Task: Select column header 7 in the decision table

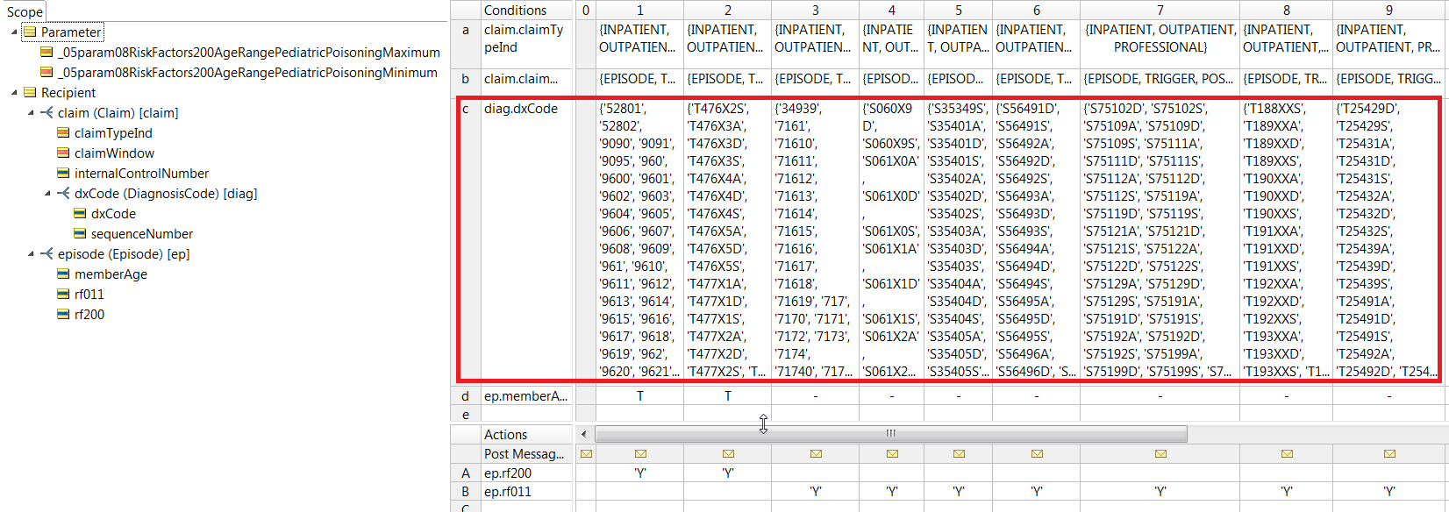Action: [x=1160, y=11]
